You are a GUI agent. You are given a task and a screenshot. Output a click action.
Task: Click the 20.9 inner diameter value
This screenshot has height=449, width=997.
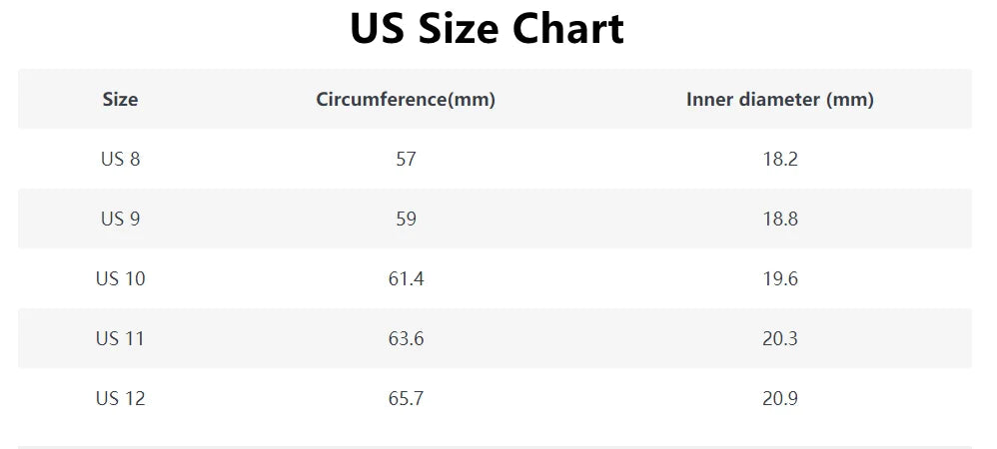point(779,398)
